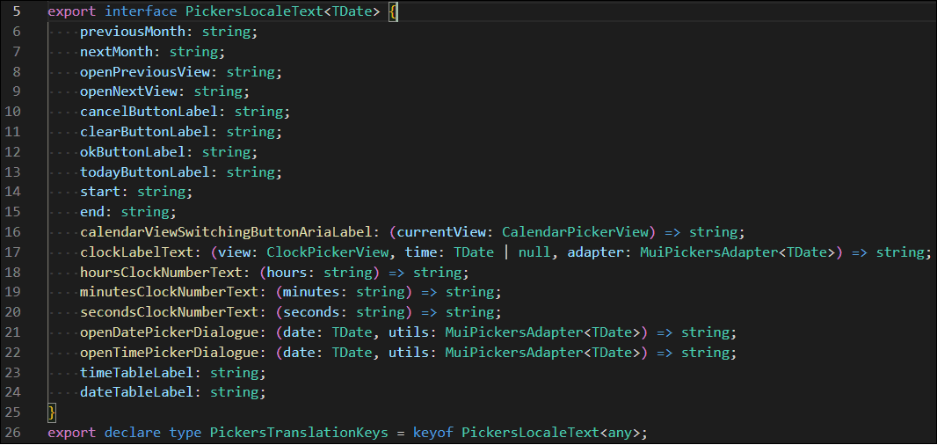Click the keyof keyword on line 26
Screen dimensions: 937x445
433,432
